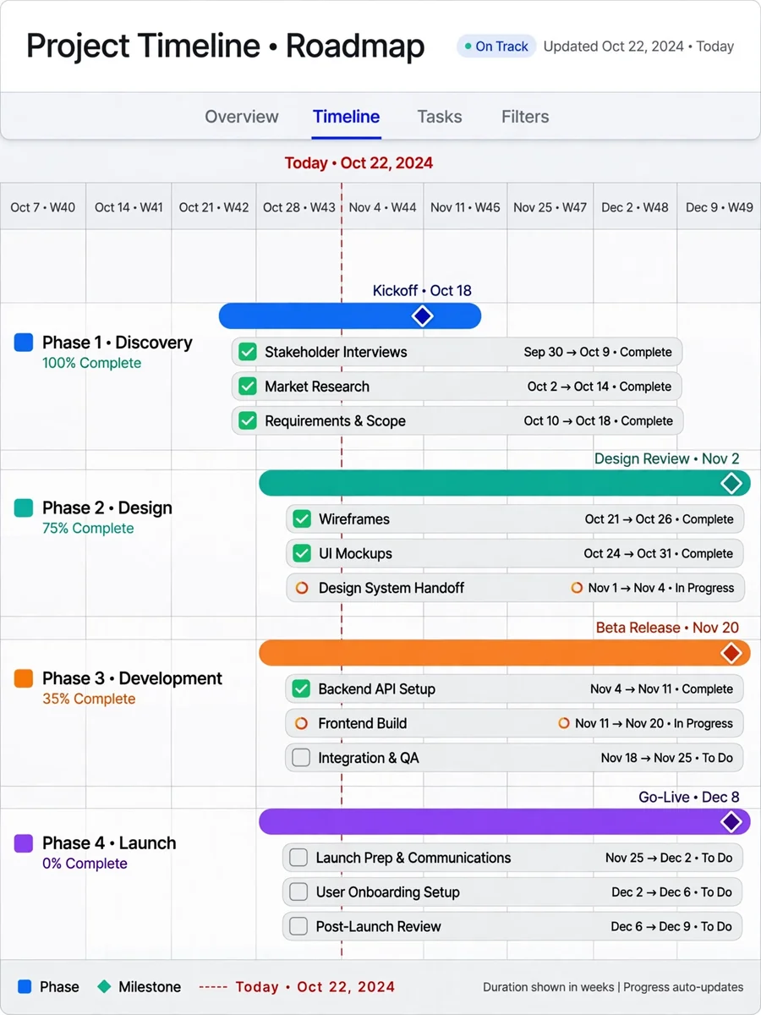
Task: Click the in-progress icon beside Nov 11 → Nov 20
Action: click(564, 723)
